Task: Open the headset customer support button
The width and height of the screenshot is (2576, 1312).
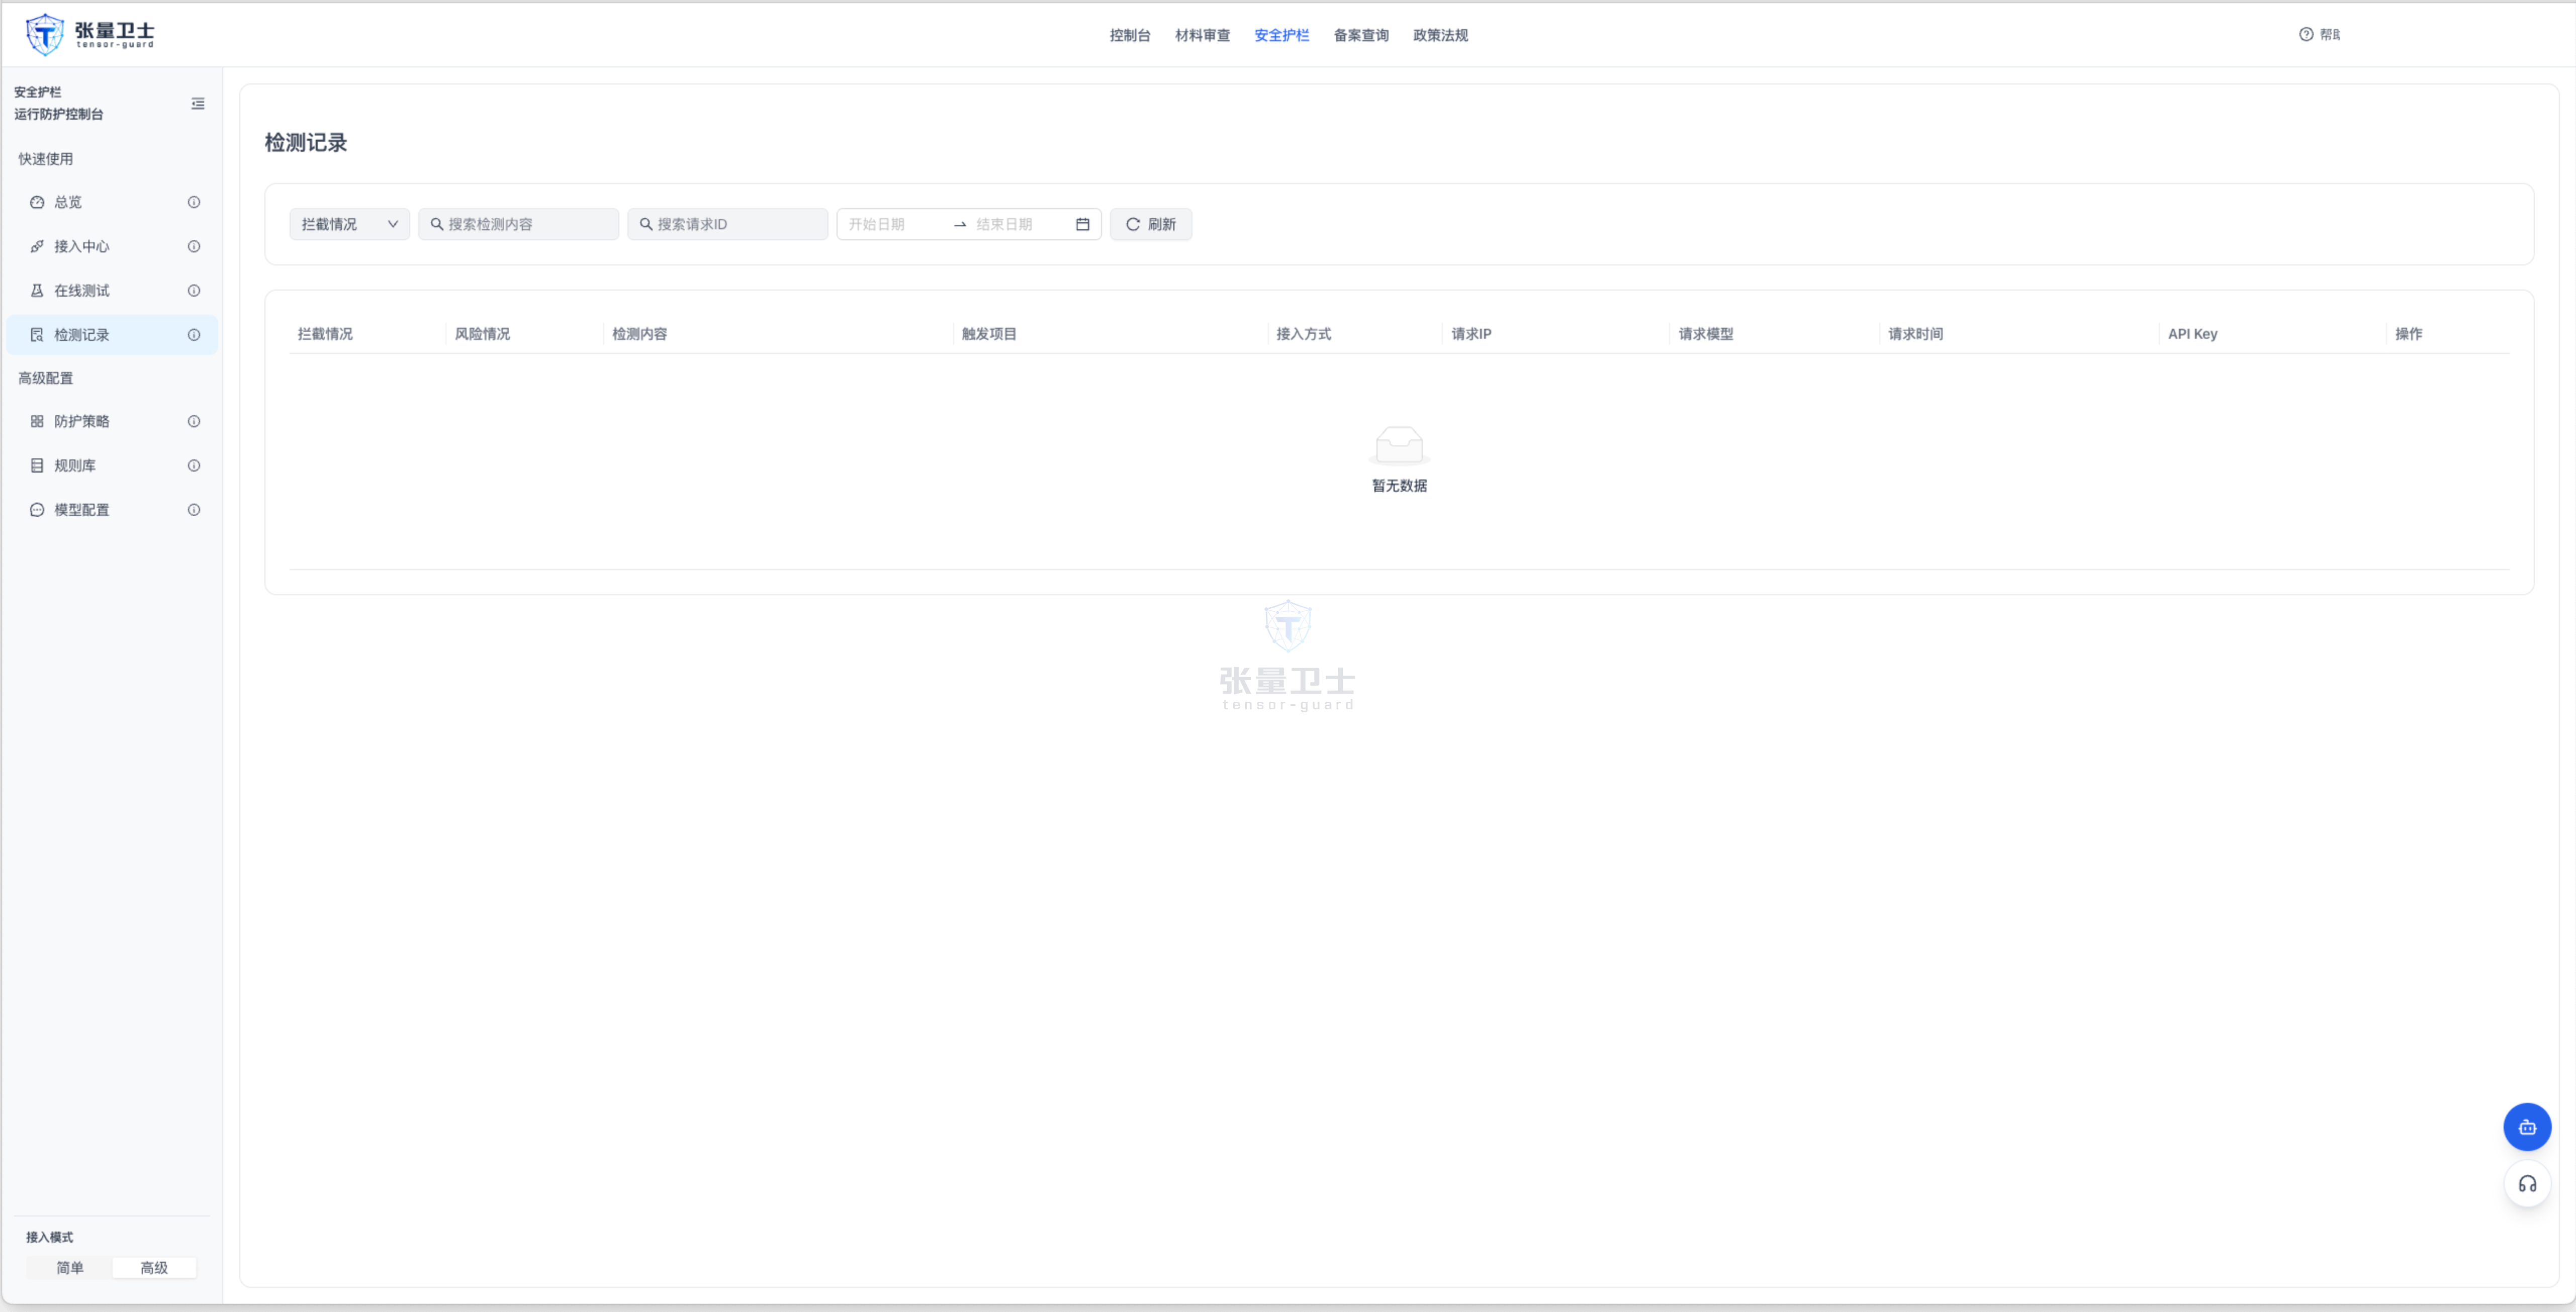Action: 2527,1184
